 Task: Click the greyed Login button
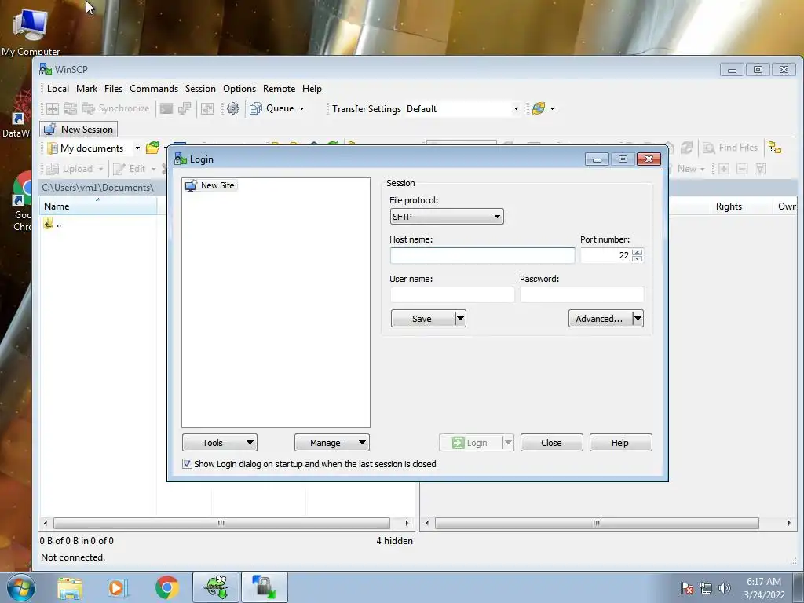pos(470,443)
